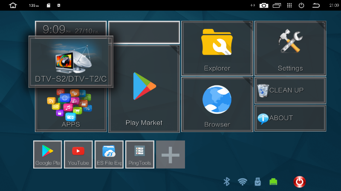Tap the USB storage status icon
341x191 pixels.
coord(258,182)
